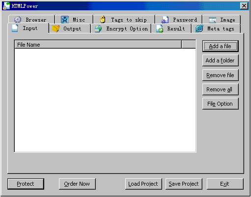Click the page icon on Input tab
The width and height of the screenshot is (251, 197).
point(15,28)
